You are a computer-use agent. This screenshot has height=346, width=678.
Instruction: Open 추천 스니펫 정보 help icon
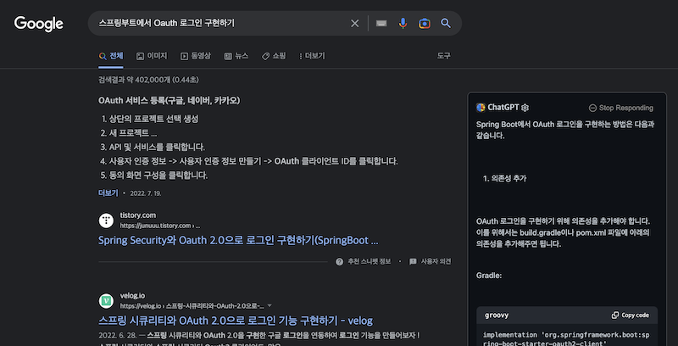tap(340, 262)
